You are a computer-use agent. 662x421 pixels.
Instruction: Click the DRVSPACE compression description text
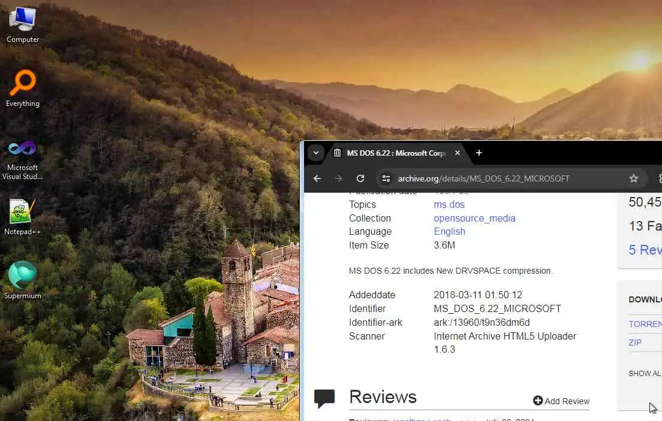[x=450, y=271]
